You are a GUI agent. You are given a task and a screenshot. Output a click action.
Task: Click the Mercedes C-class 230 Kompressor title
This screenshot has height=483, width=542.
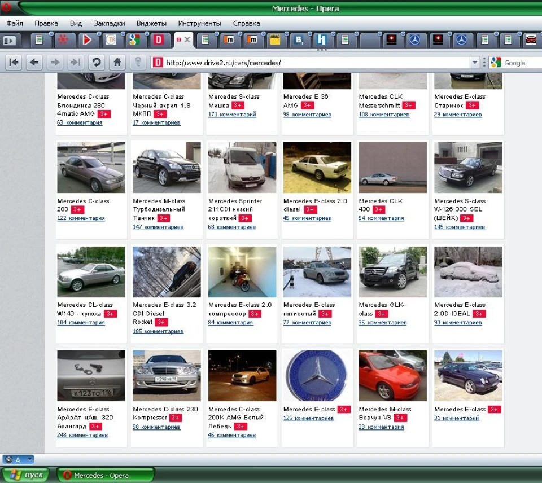click(165, 413)
